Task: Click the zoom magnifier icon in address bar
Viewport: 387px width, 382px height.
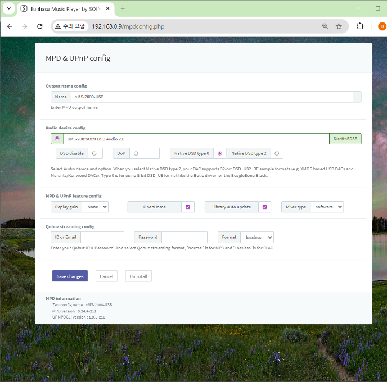Action: [x=325, y=26]
